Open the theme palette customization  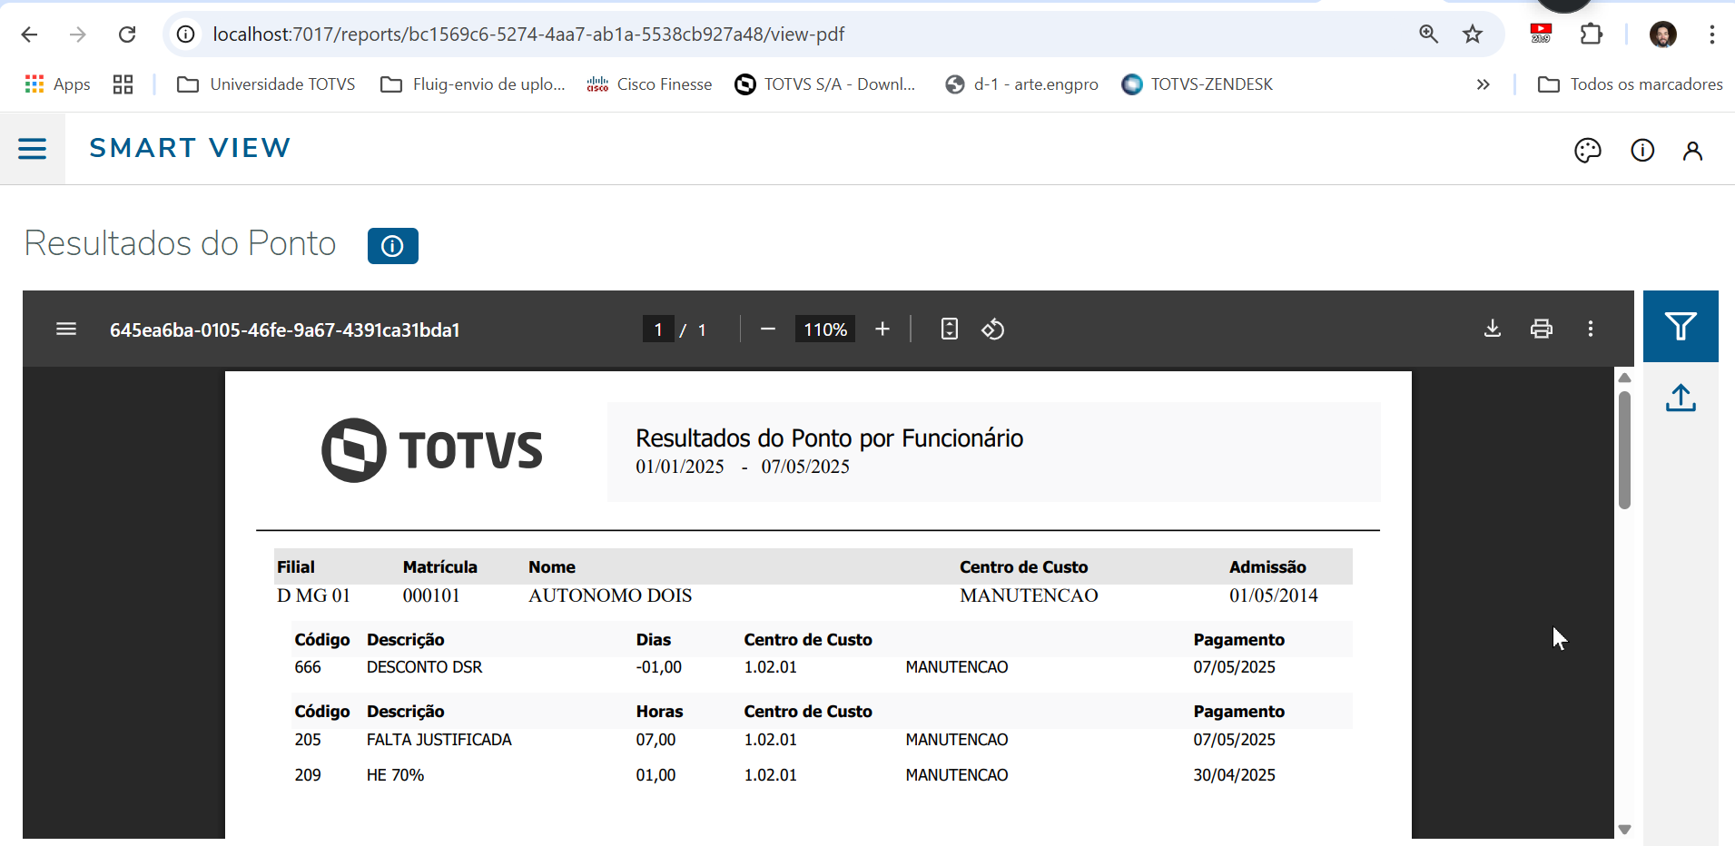tap(1587, 150)
